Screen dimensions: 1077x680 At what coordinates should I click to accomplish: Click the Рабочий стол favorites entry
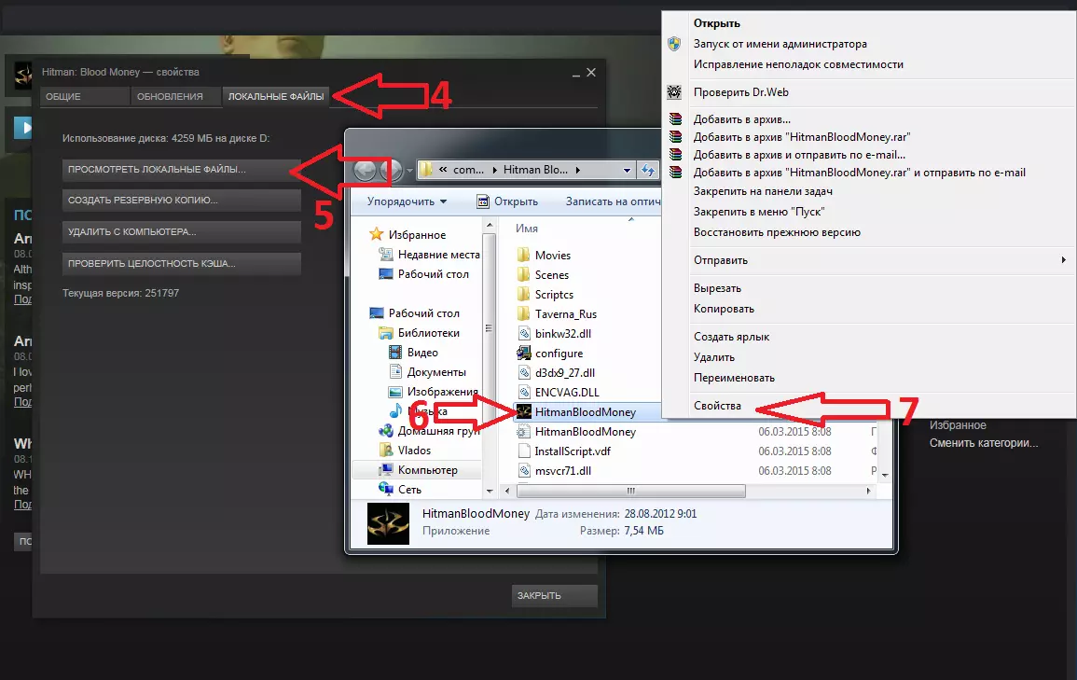(x=433, y=273)
